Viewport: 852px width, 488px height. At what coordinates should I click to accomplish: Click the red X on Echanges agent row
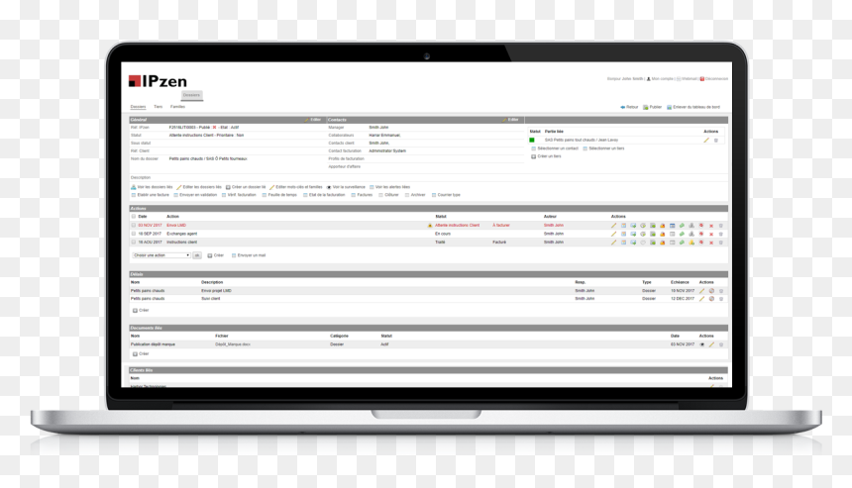click(x=711, y=235)
